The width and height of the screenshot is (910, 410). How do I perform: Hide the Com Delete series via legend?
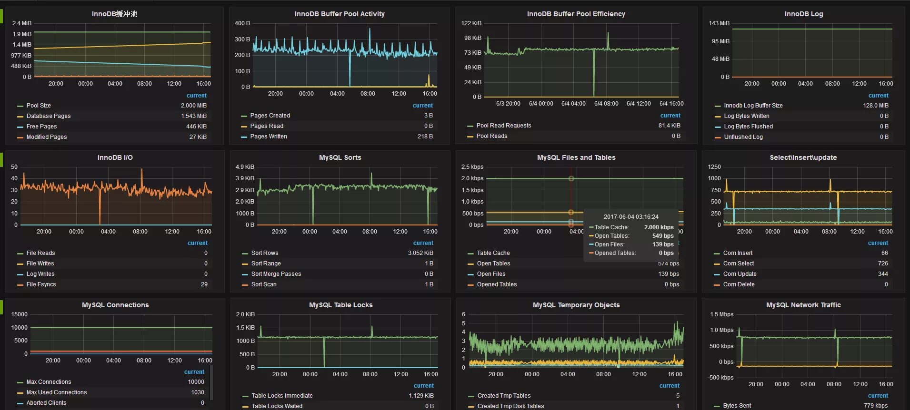tap(739, 284)
